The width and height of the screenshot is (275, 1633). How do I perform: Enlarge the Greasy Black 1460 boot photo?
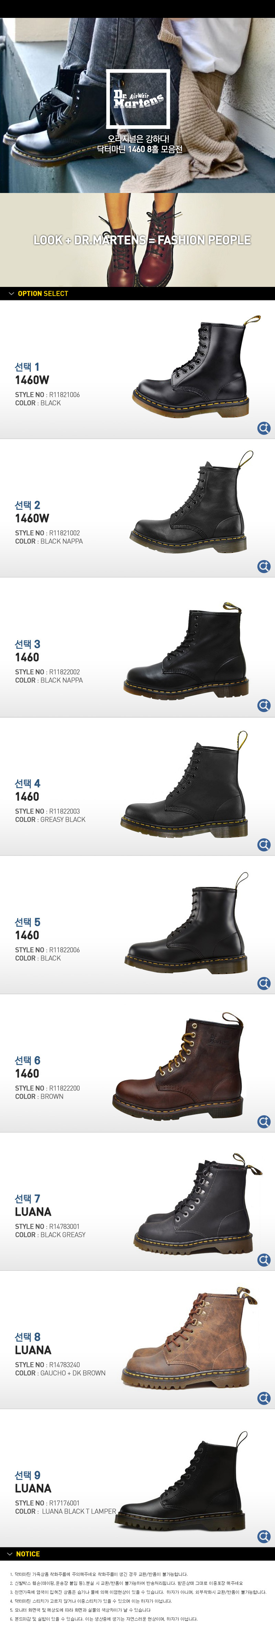[x=264, y=845]
